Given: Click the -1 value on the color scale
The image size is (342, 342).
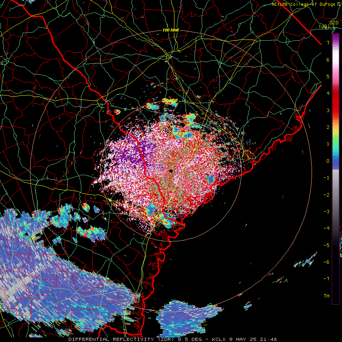Looking at the screenshot, I should 326,178.
